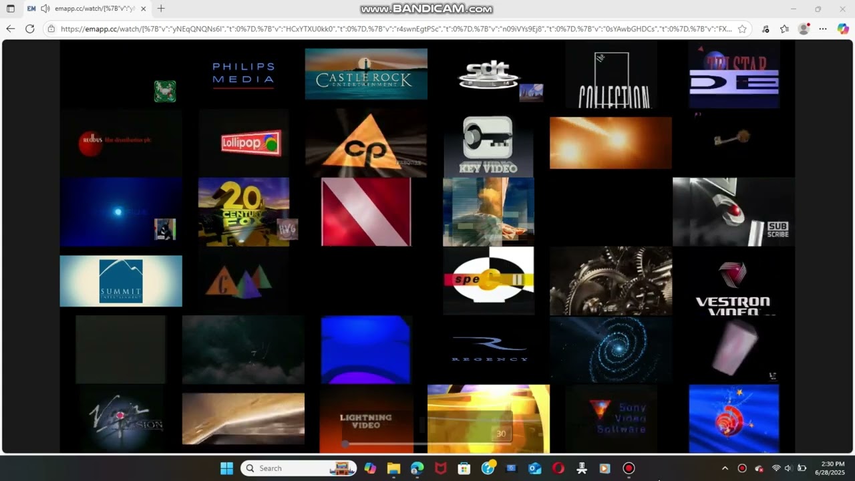The width and height of the screenshot is (855, 481).
Task: Click the emapp.cc address bar URL
Action: 396,29
